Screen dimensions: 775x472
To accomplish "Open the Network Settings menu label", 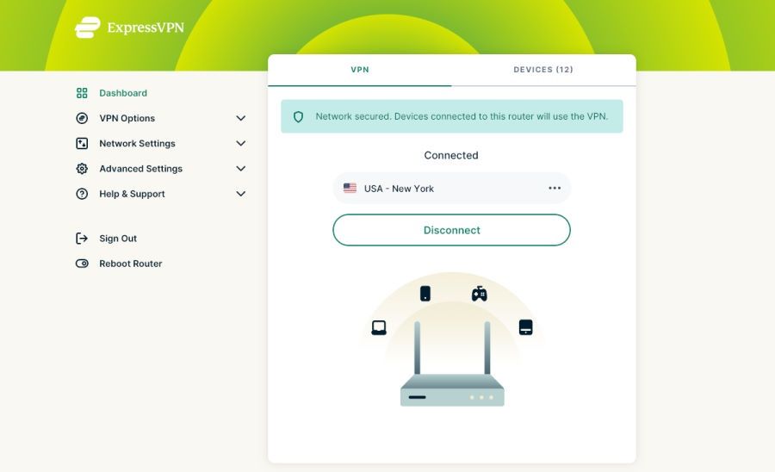I will click(138, 143).
